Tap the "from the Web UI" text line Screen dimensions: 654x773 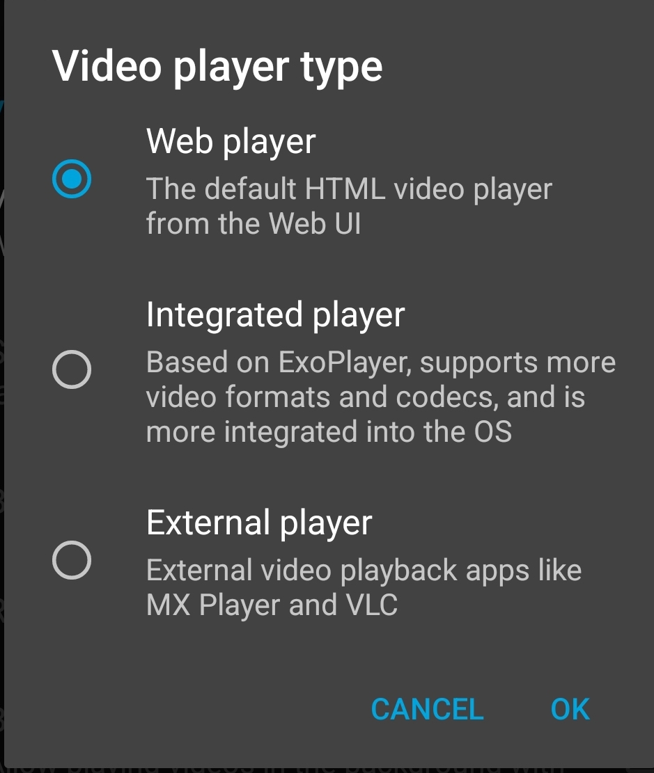(x=254, y=224)
